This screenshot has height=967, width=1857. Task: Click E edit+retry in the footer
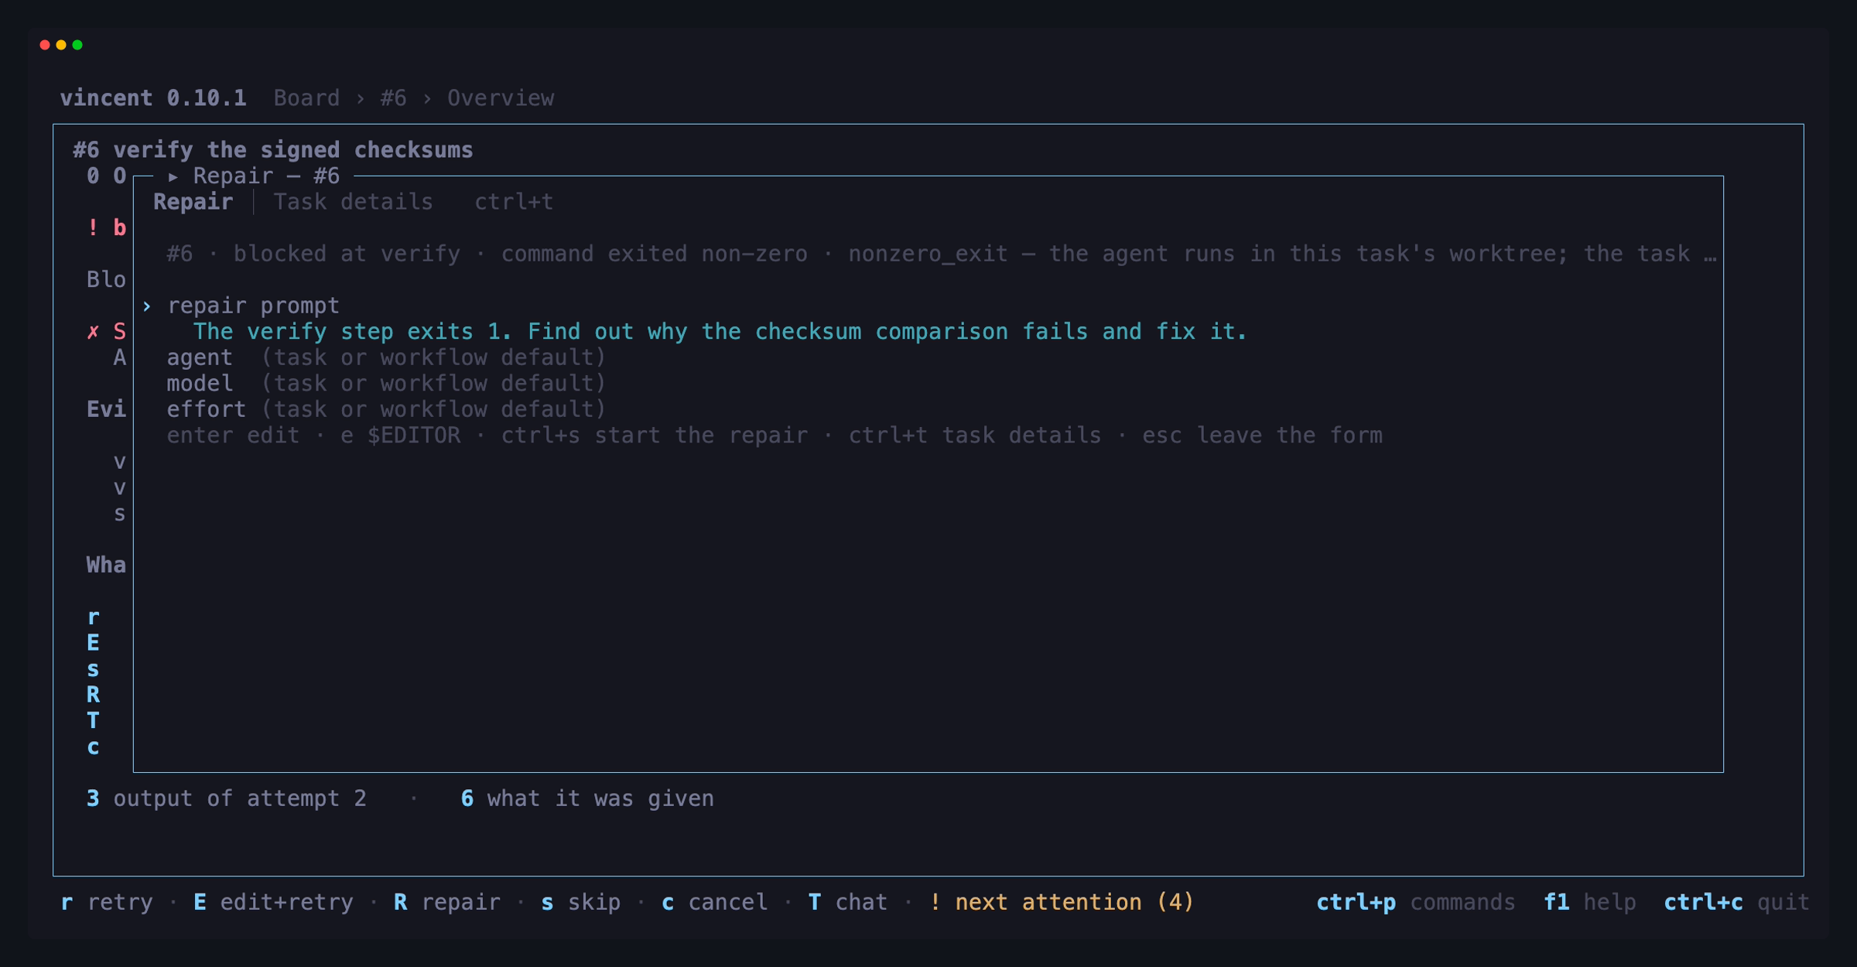[x=273, y=902]
